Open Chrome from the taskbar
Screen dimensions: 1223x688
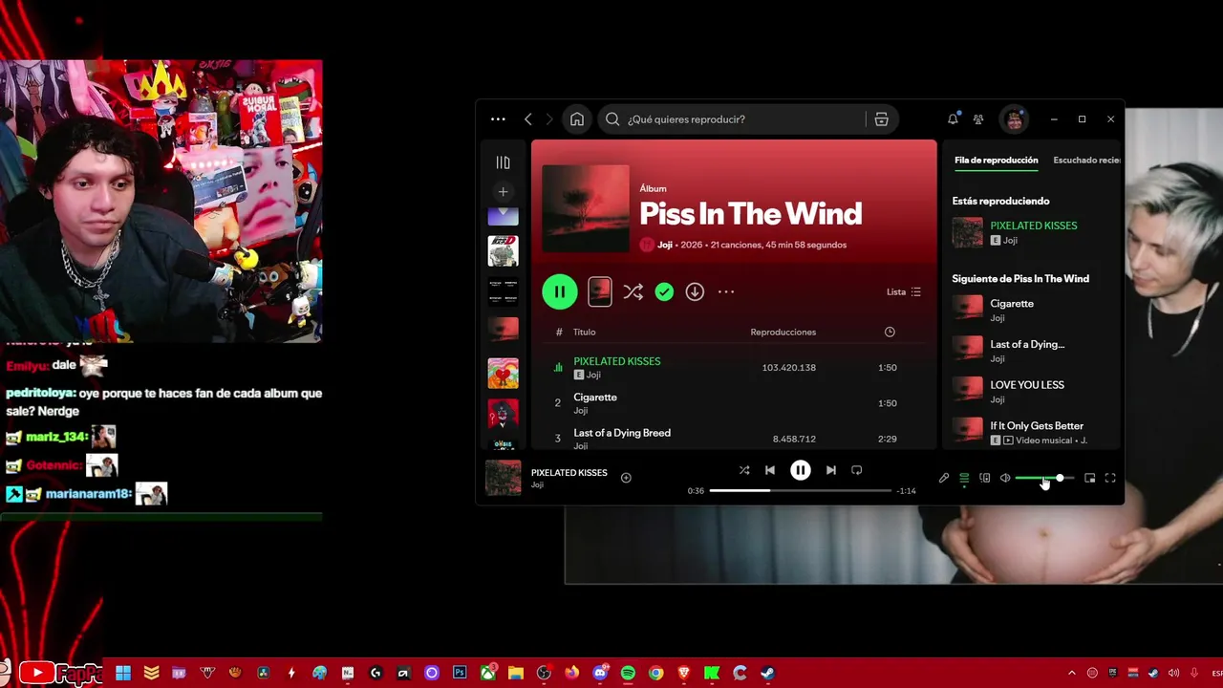click(655, 673)
